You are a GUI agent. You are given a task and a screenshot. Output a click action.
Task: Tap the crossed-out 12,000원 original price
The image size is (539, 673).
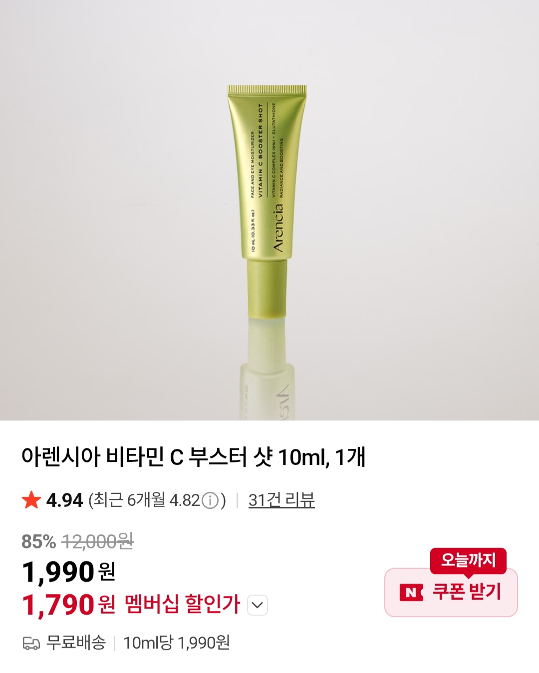click(x=97, y=541)
